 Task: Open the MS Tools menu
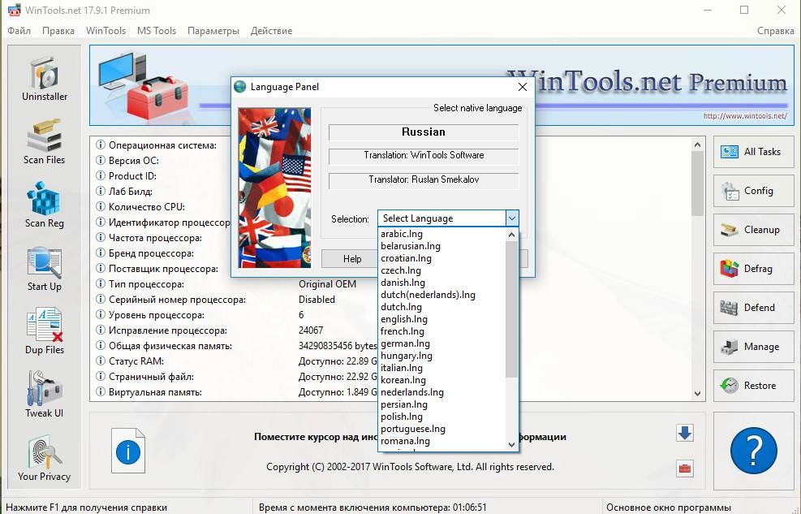(x=157, y=31)
